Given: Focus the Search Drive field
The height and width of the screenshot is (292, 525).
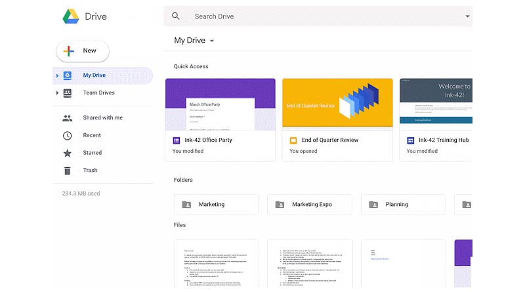Looking at the screenshot, I should [318, 16].
